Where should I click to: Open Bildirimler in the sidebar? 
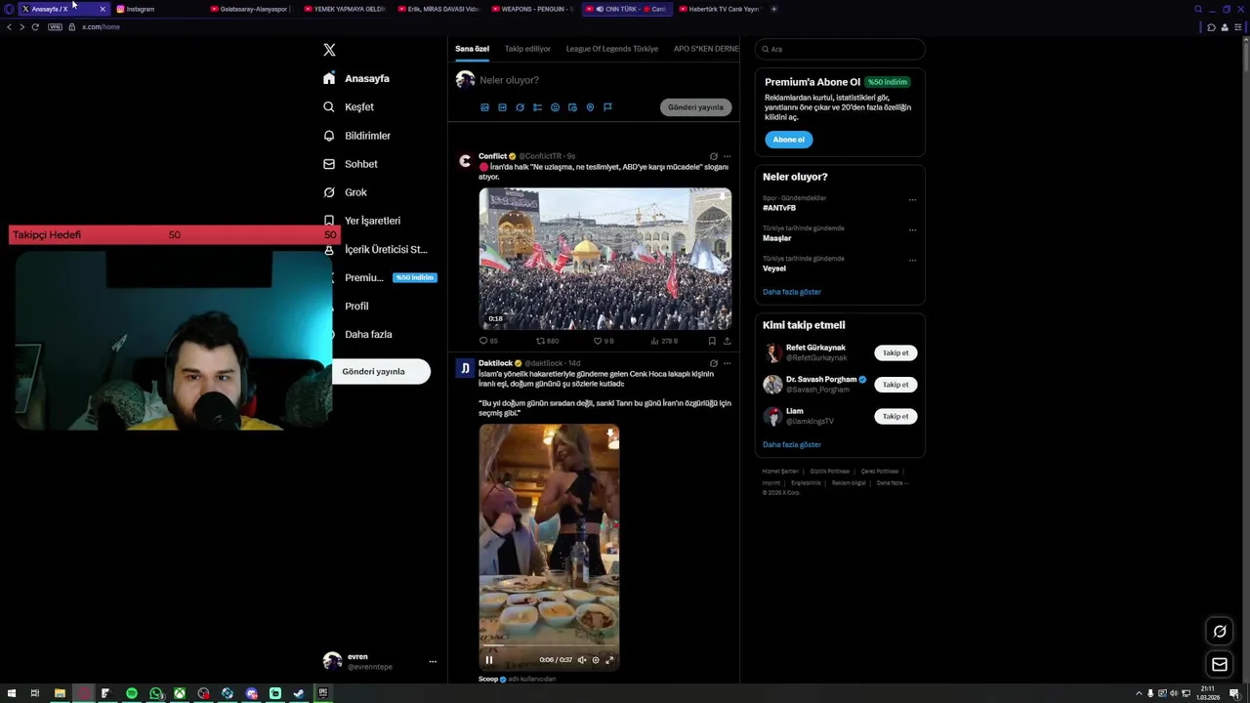click(x=356, y=136)
